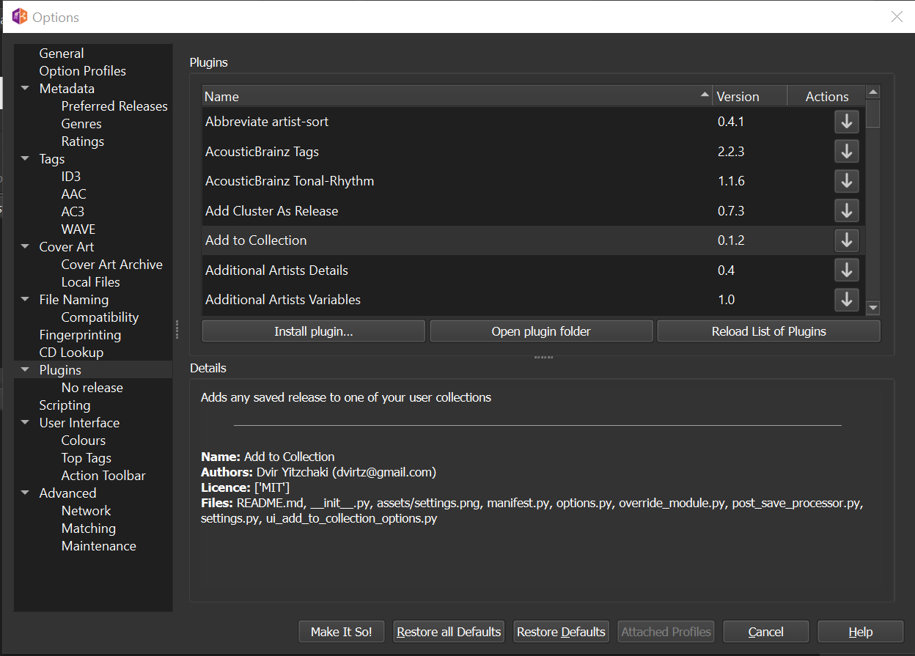Download the Add Cluster As Release plugin

click(847, 210)
